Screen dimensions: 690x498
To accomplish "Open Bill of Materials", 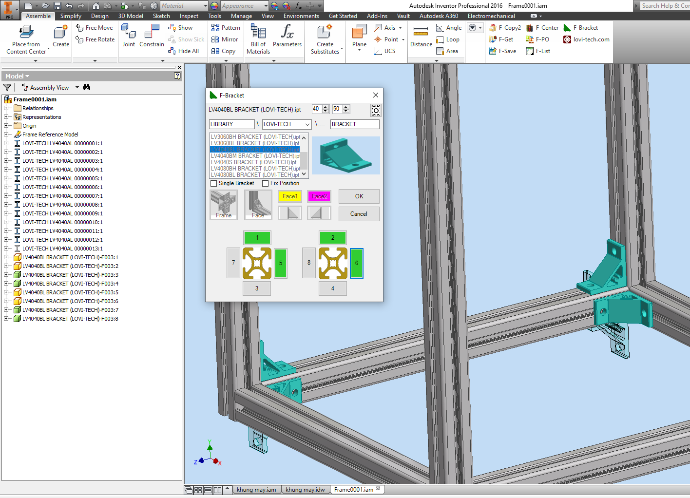I will 258,39.
